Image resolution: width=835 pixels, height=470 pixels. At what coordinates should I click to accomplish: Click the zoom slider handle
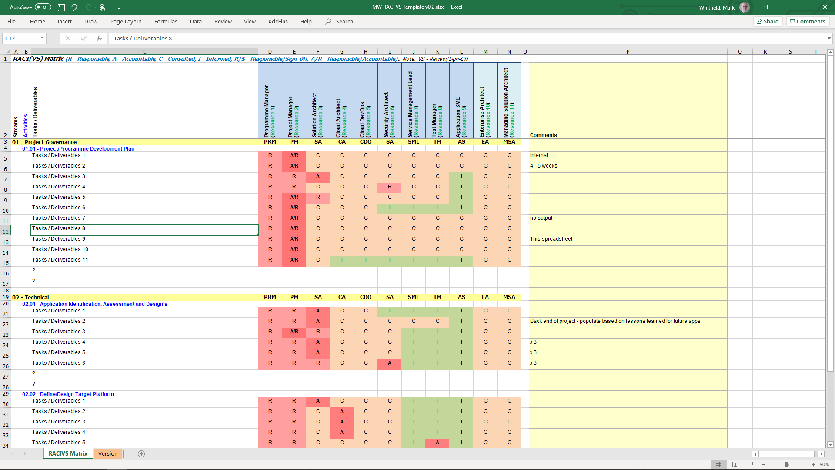[786, 464]
